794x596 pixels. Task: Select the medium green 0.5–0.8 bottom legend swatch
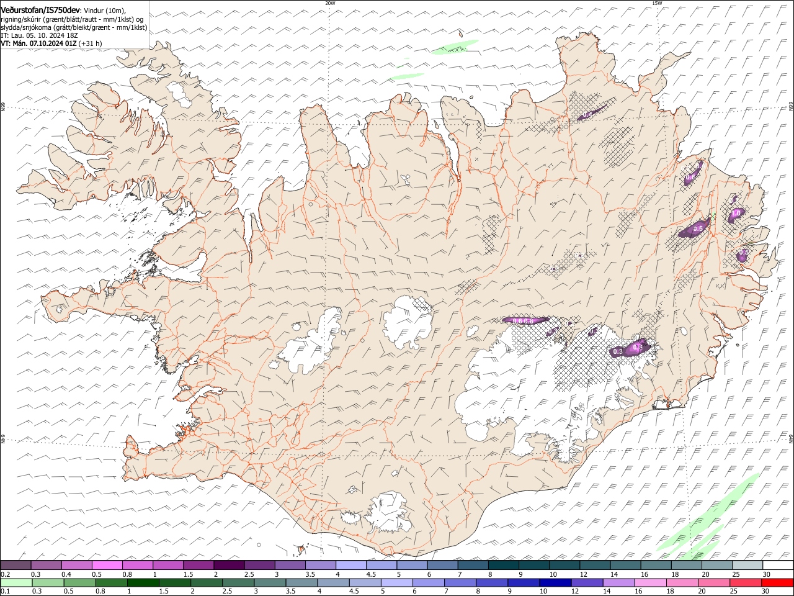coord(80,582)
